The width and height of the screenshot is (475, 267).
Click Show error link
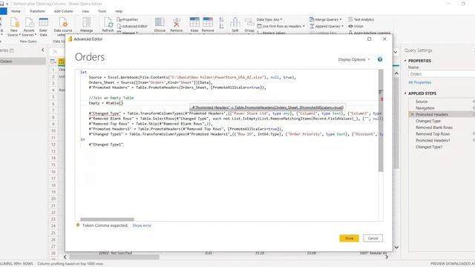tap(142, 225)
